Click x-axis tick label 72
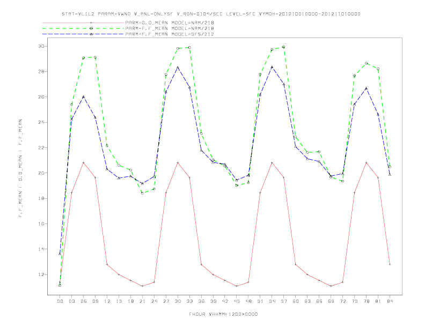The height and width of the screenshot is (328, 425). coord(342,301)
